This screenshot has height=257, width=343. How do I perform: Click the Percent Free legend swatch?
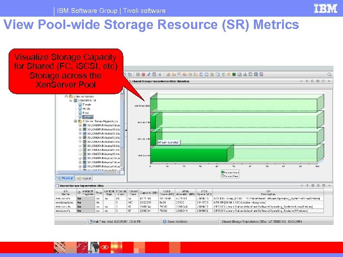click(x=222, y=176)
